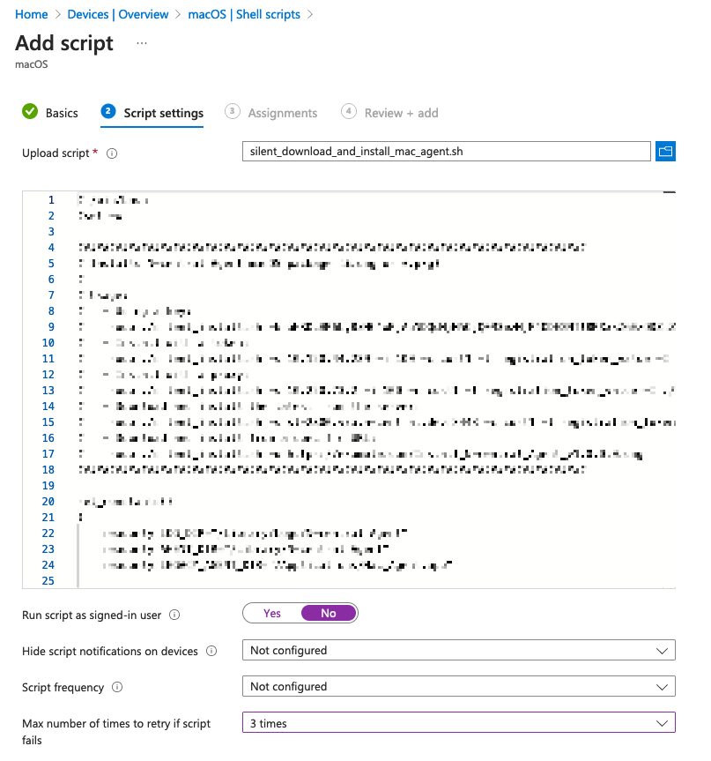Viewport: 711px width, 761px height.
Task: Set Run script as signed-in user to Yes
Action: click(x=273, y=612)
